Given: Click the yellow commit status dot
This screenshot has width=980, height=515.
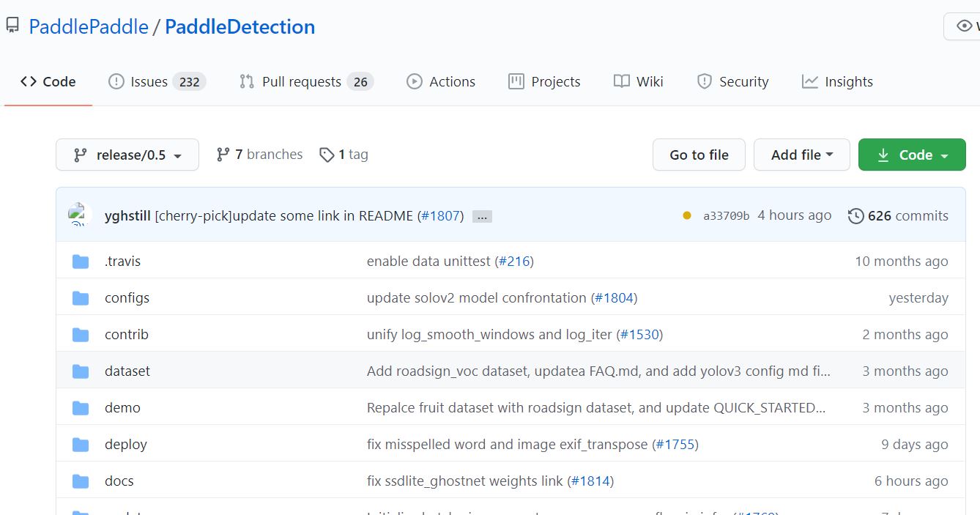Looking at the screenshot, I should point(686,215).
